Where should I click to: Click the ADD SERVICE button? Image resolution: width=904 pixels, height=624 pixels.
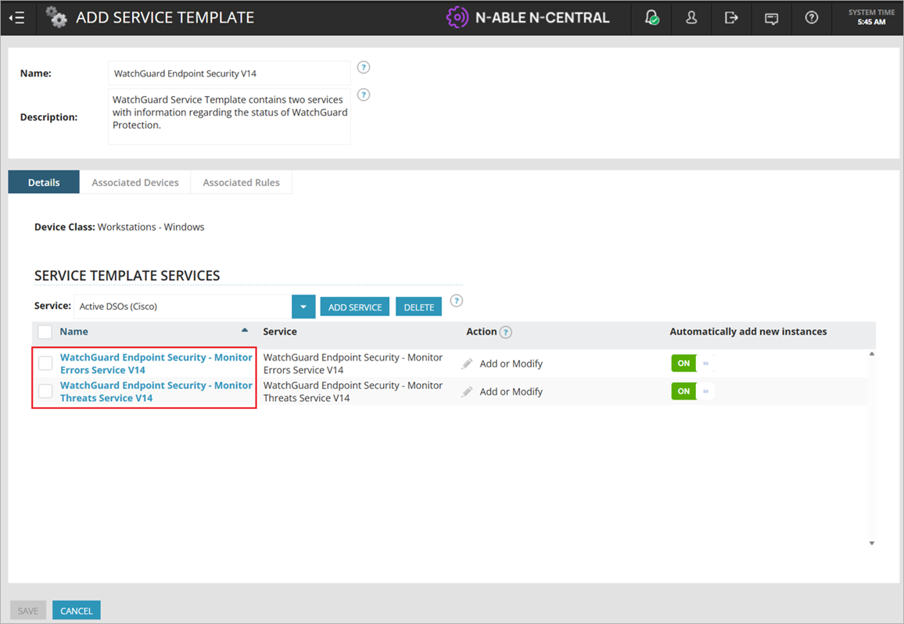tap(354, 307)
